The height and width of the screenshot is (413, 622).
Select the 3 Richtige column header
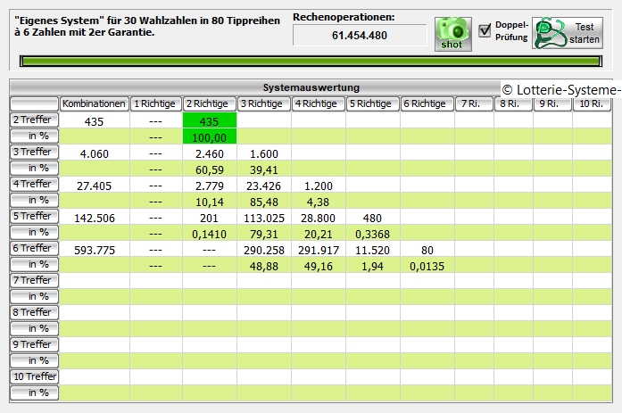[264, 103]
